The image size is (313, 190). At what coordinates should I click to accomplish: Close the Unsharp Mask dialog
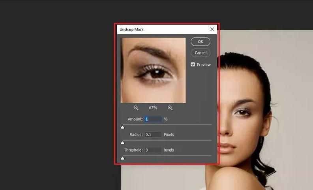tap(212, 29)
